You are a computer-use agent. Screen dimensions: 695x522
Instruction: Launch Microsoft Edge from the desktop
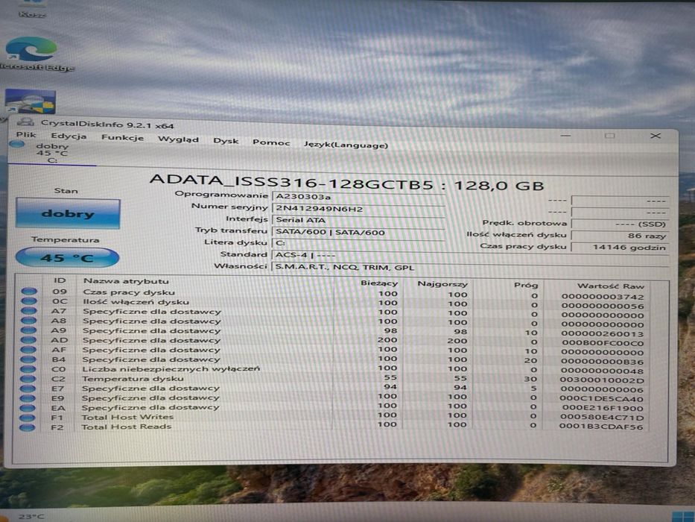32,53
